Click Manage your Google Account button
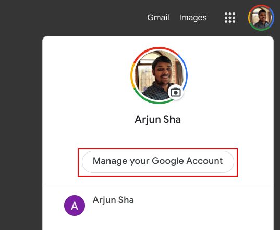 [x=158, y=162]
